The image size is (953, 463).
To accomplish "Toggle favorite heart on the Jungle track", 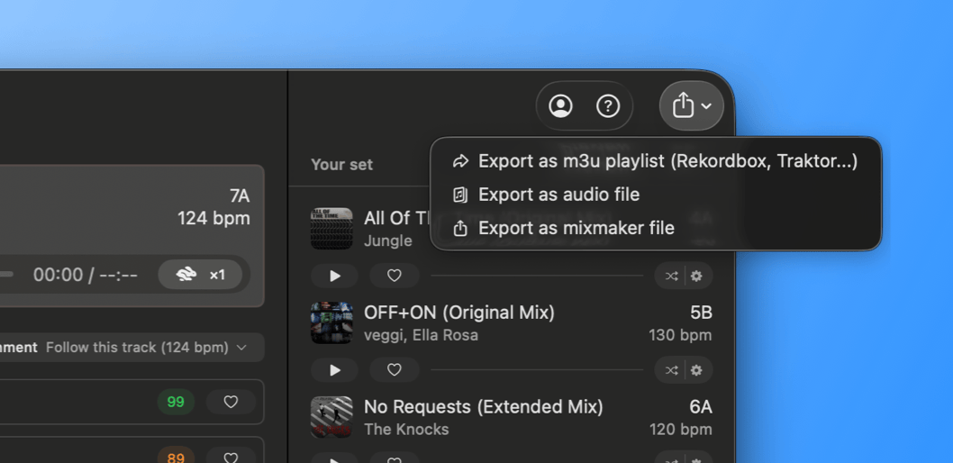I will tap(394, 276).
